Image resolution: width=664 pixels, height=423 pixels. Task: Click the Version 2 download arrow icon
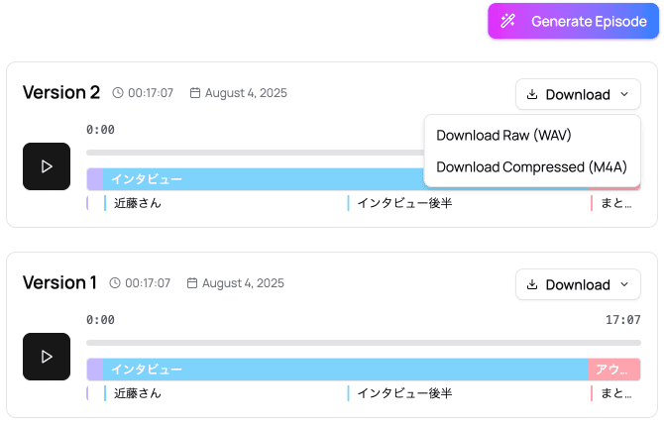[532, 94]
